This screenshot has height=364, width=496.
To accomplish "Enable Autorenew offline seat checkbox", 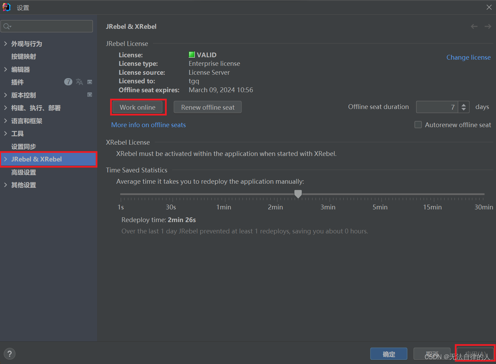I will pos(418,125).
